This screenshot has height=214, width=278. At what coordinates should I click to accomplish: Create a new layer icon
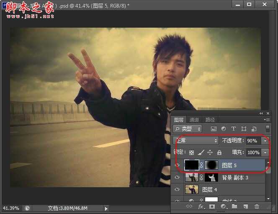[x=246, y=206]
